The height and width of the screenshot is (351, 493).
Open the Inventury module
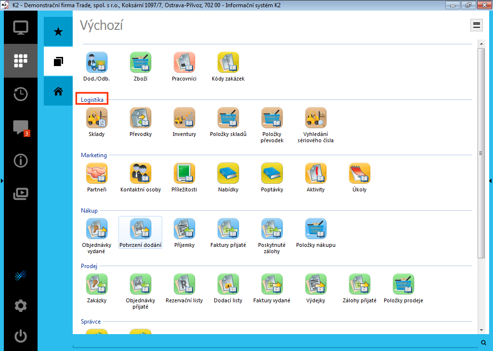184,118
